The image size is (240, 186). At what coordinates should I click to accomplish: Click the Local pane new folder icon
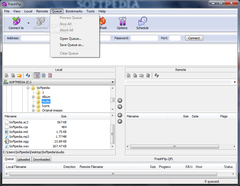coord(20,75)
